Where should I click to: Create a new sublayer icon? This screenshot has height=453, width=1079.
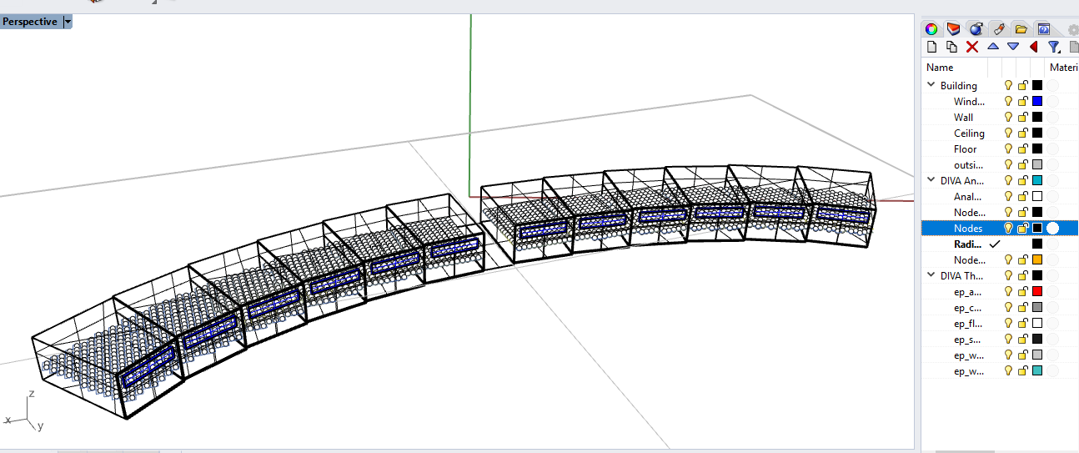click(x=951, y=48)
